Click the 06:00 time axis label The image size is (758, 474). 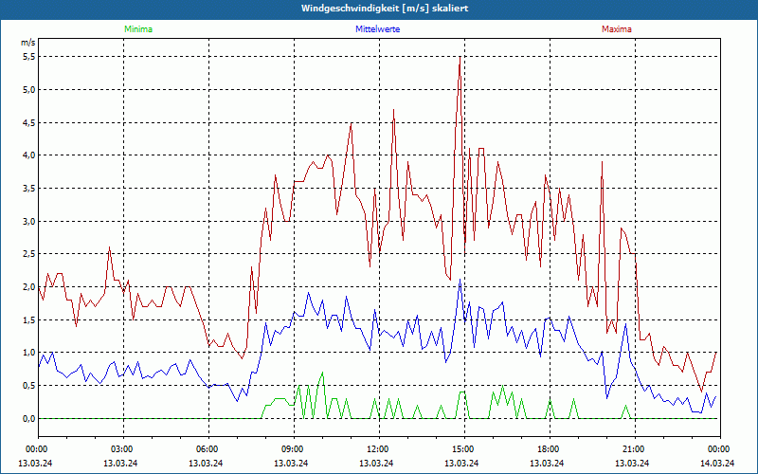tap(208, 449)
